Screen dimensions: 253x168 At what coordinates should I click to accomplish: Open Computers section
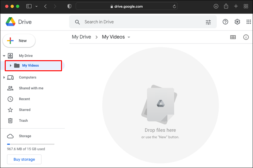coord(28,77)
